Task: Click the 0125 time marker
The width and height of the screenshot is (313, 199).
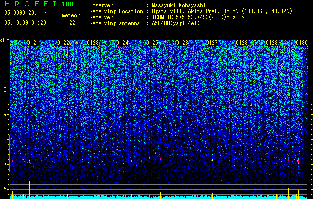Action: pos(152,43)
